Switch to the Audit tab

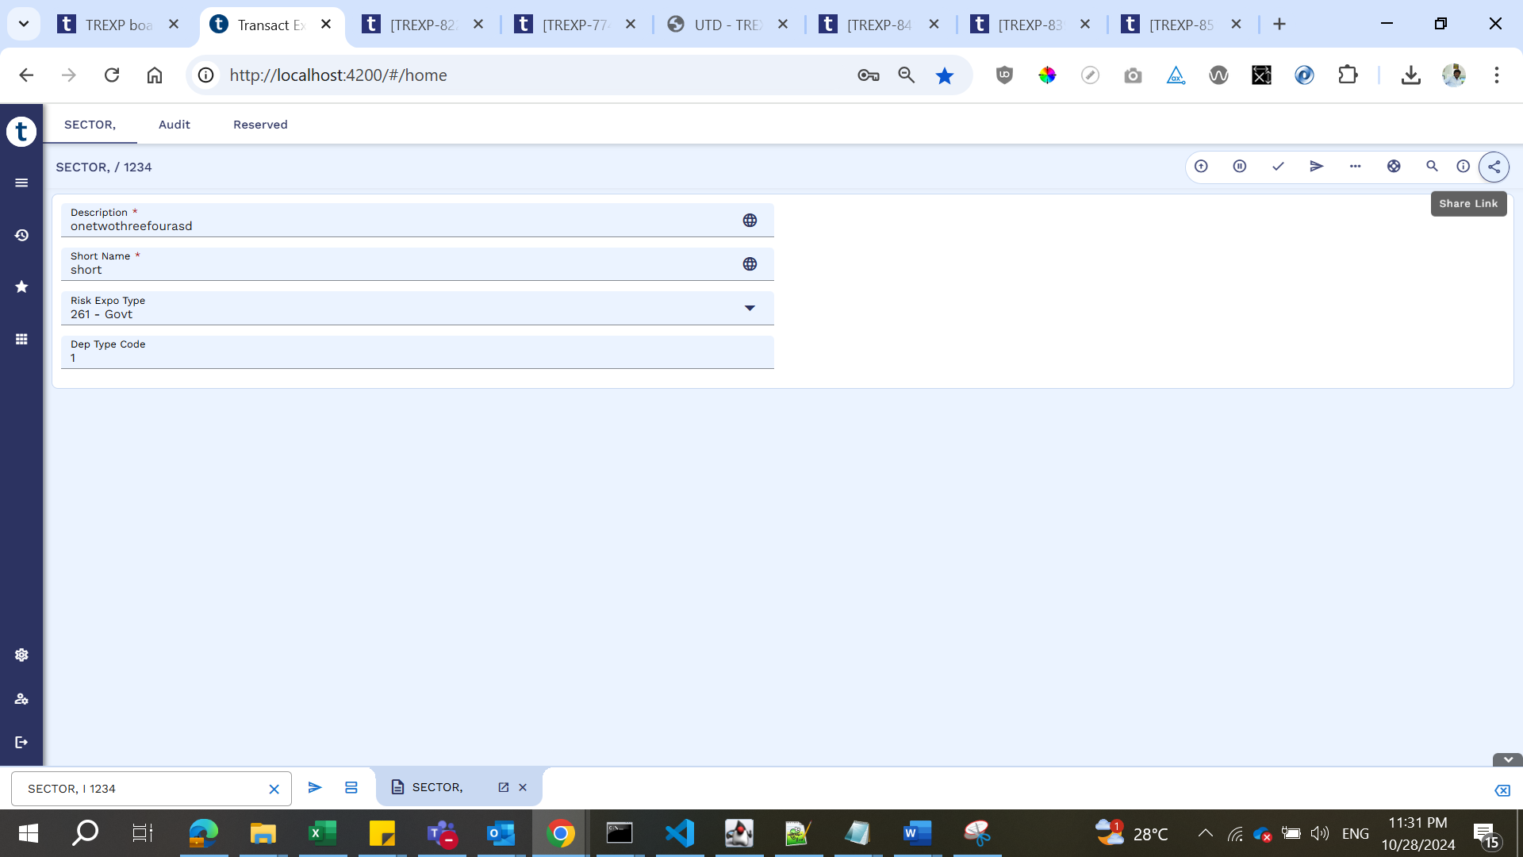point(174,125)
